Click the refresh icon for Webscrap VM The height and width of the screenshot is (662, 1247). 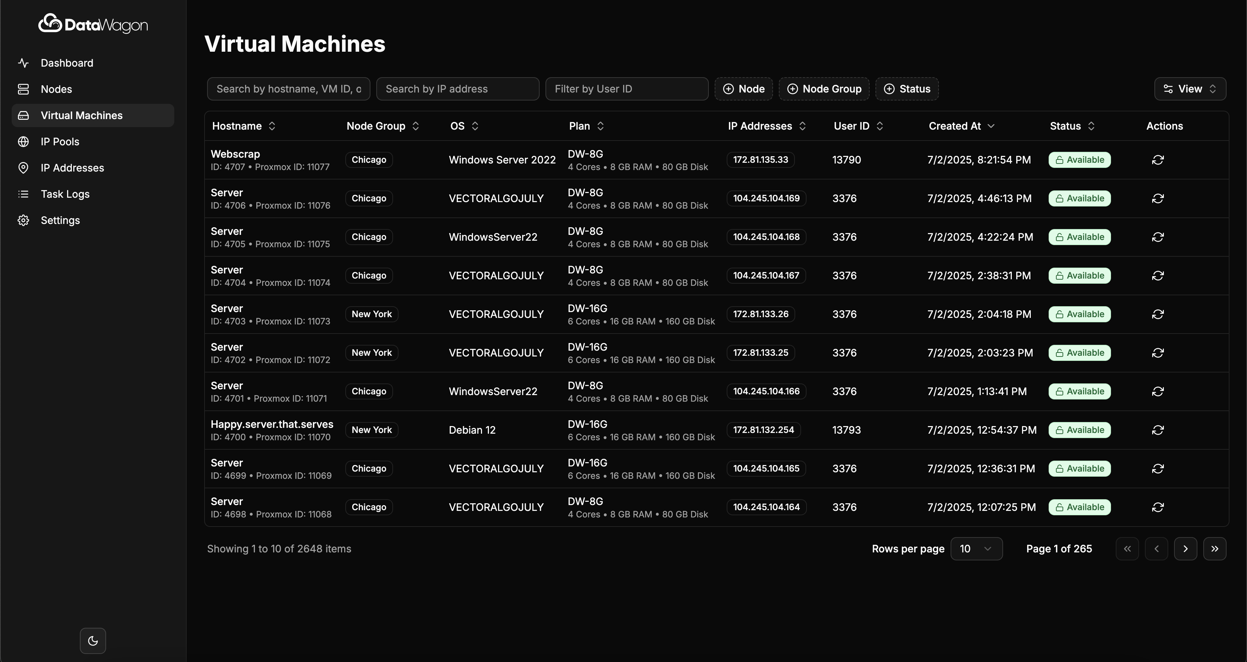pos(1157,159)
